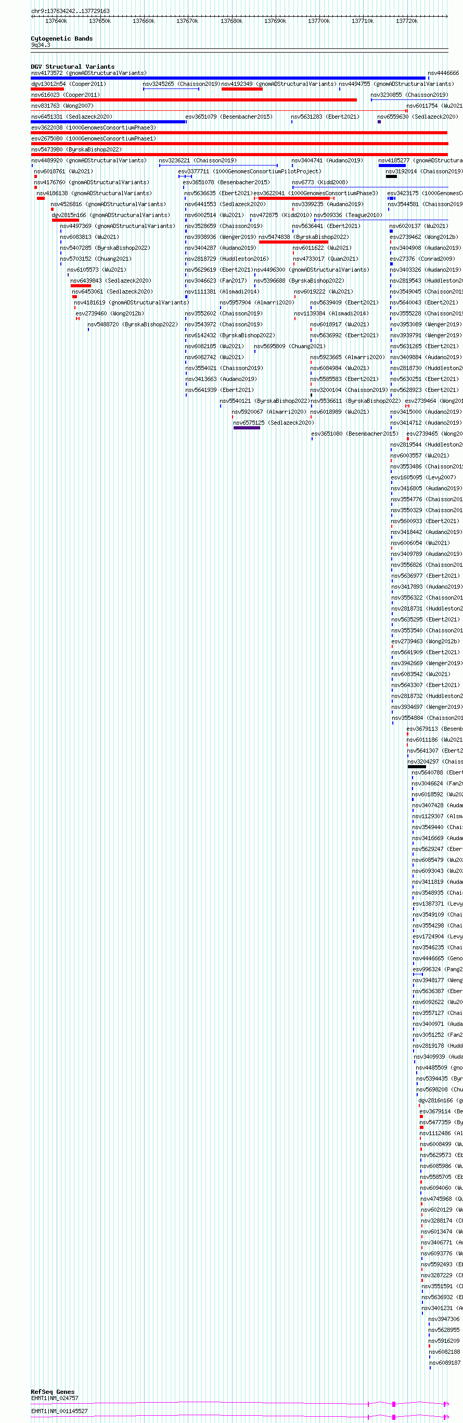Screen dimensions: 463x1423
Task: Click the red bar under nsv5474838
Action: [293, 242]
